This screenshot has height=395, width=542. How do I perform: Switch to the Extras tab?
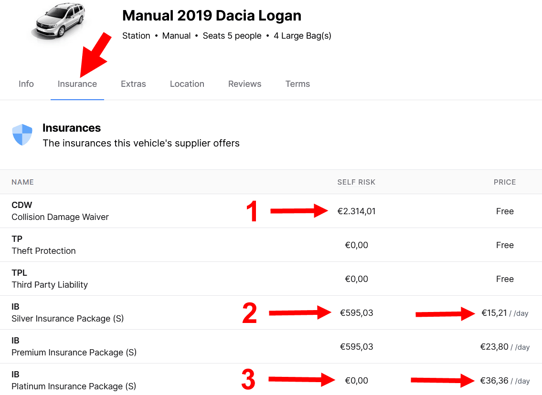[133, 84]
